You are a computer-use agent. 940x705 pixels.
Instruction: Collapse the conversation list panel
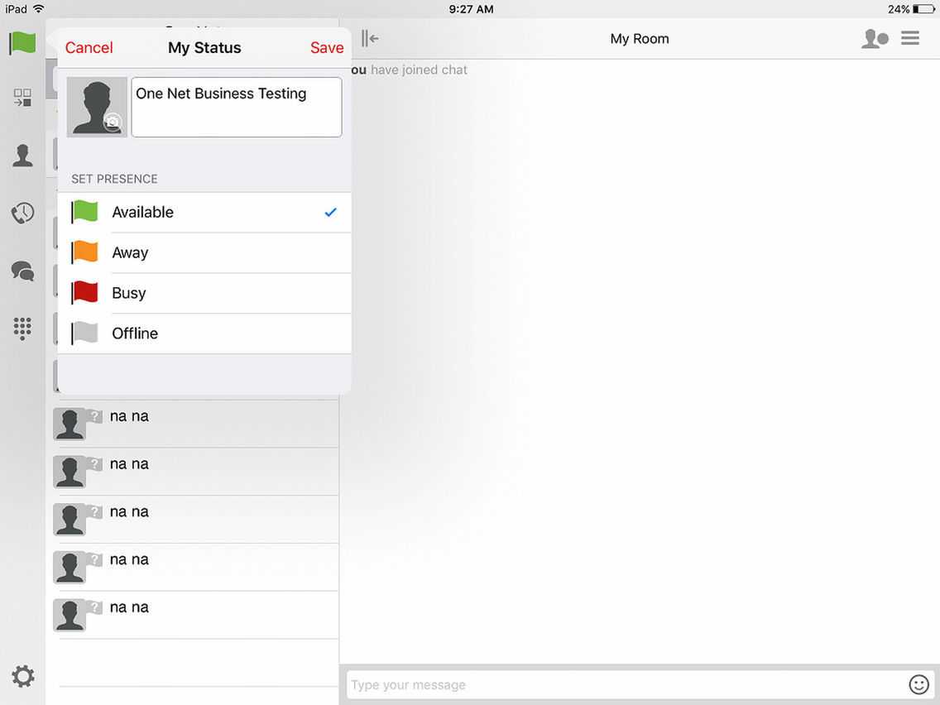[369, 37]
